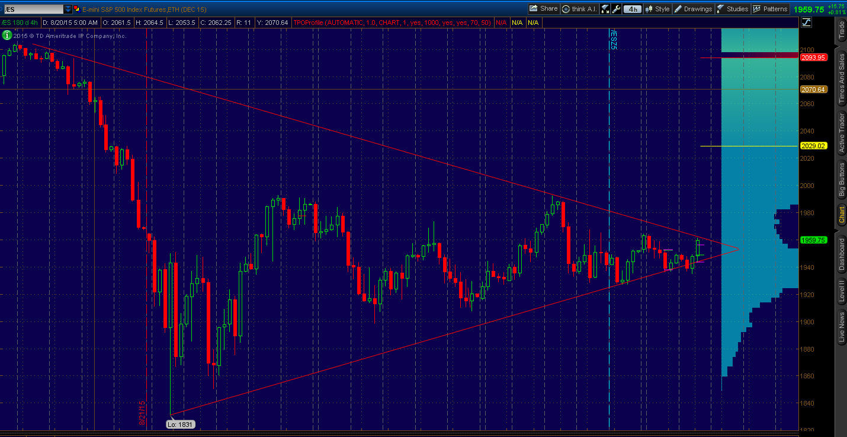This screenshot has height=437, width=847.
Task: Click the green info icon on chart
Action: [6, 36]
